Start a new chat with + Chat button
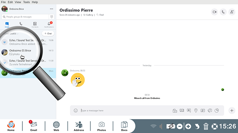238x133 pixels. pyautogui.click(x=48, y=34)
